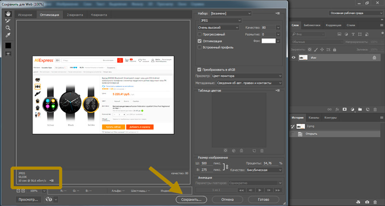Viewport: 385px width, 206px height.
Task: Select the Hand tool in the dialog
Action: [x=8, y=13]
